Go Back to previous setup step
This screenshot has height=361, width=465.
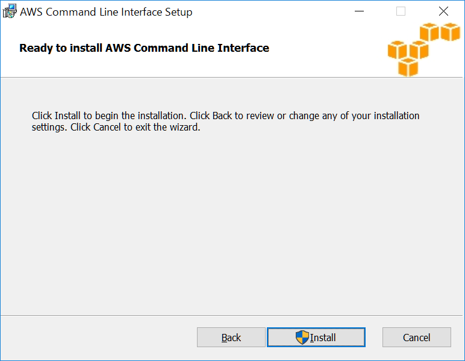pos(231,338)
